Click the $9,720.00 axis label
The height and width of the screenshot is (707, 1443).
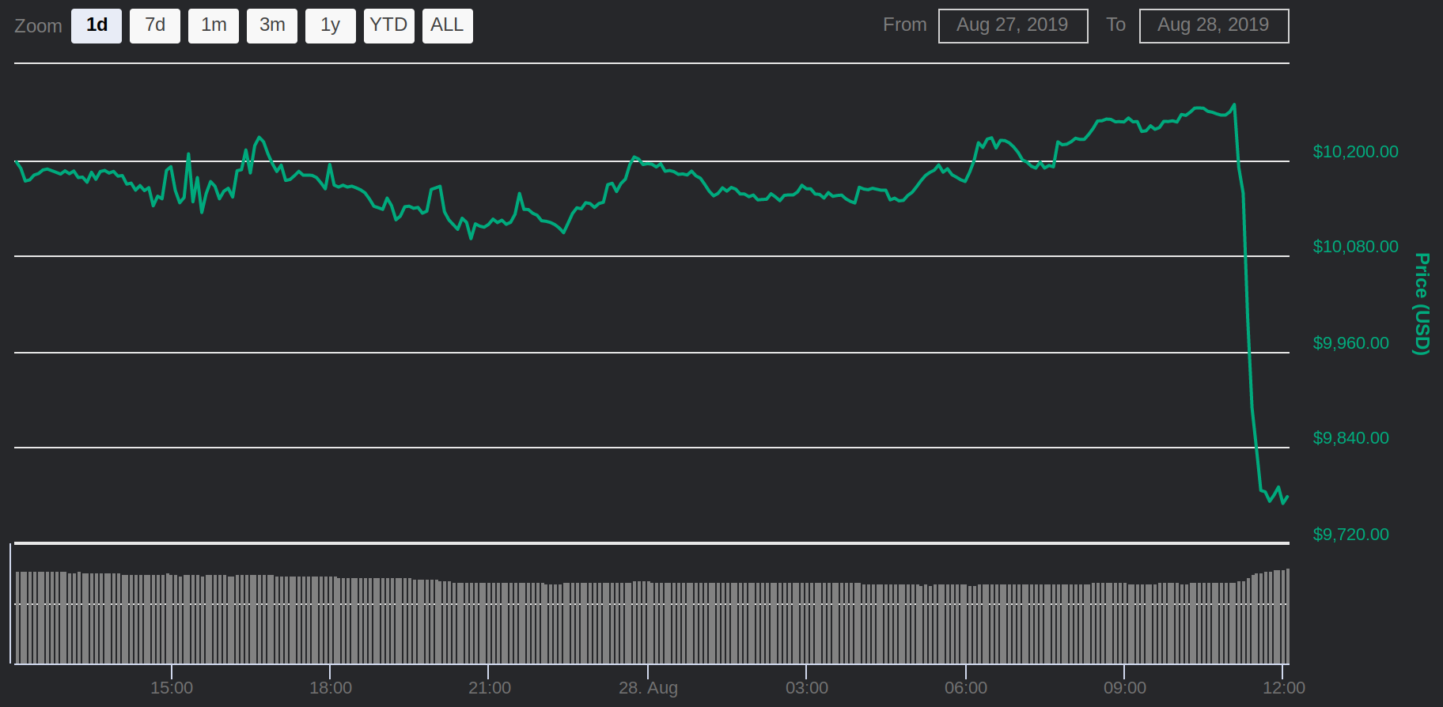tap(1350, 535)
